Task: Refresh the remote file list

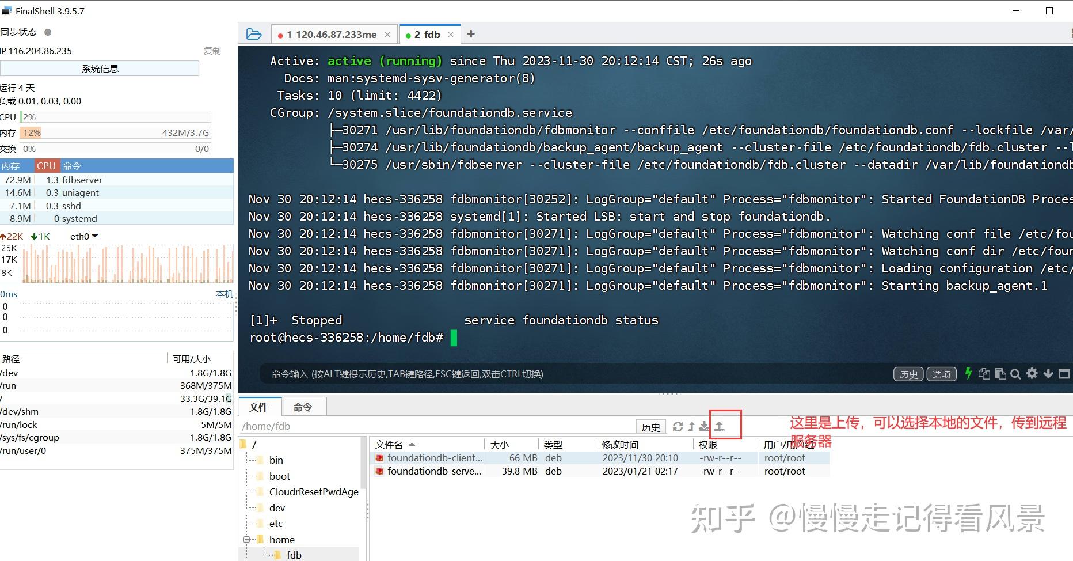Action: click(x=678, y=426)
